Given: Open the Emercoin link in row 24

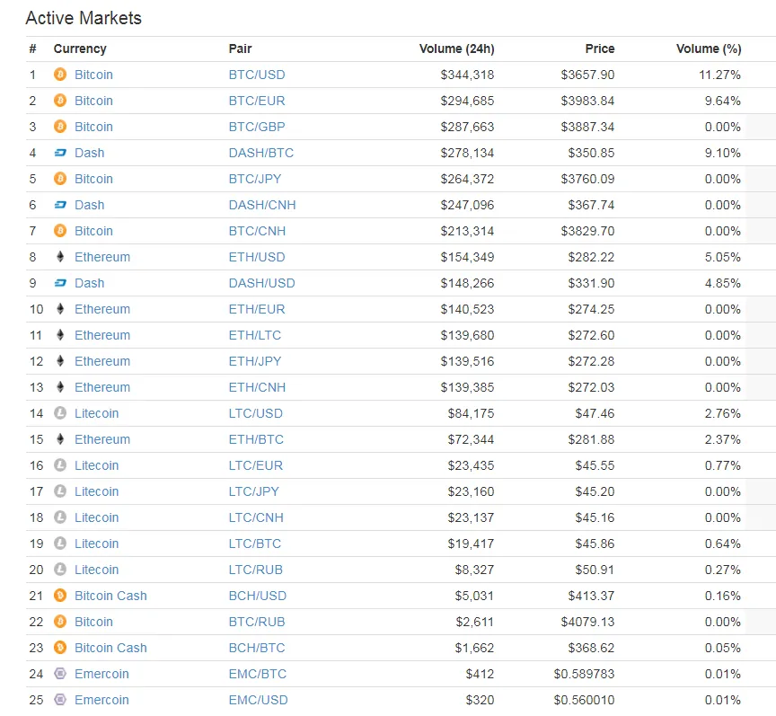Looking at the screenshot, I should (x=102, y=674).
